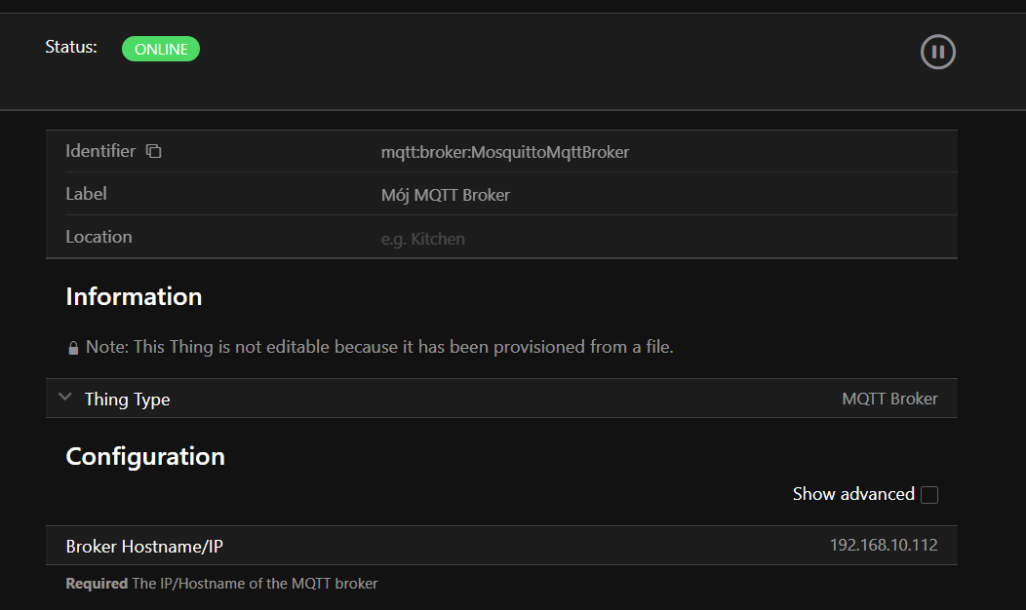Copy the identifier using the copy icon
This screenshot has width=1026, height=610.
(153, 151)
